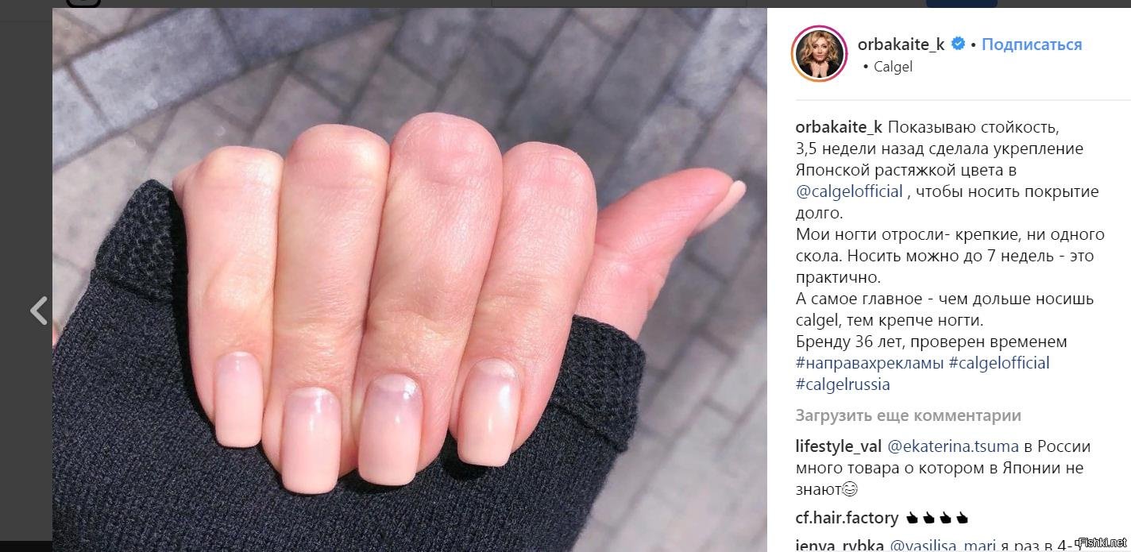Open the Calgel location link

coord(893,67)
